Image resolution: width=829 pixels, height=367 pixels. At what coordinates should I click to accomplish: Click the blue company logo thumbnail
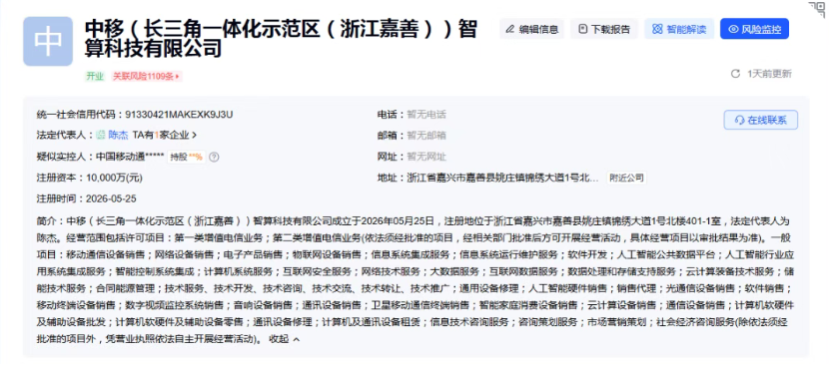click(x=48, y=41)
